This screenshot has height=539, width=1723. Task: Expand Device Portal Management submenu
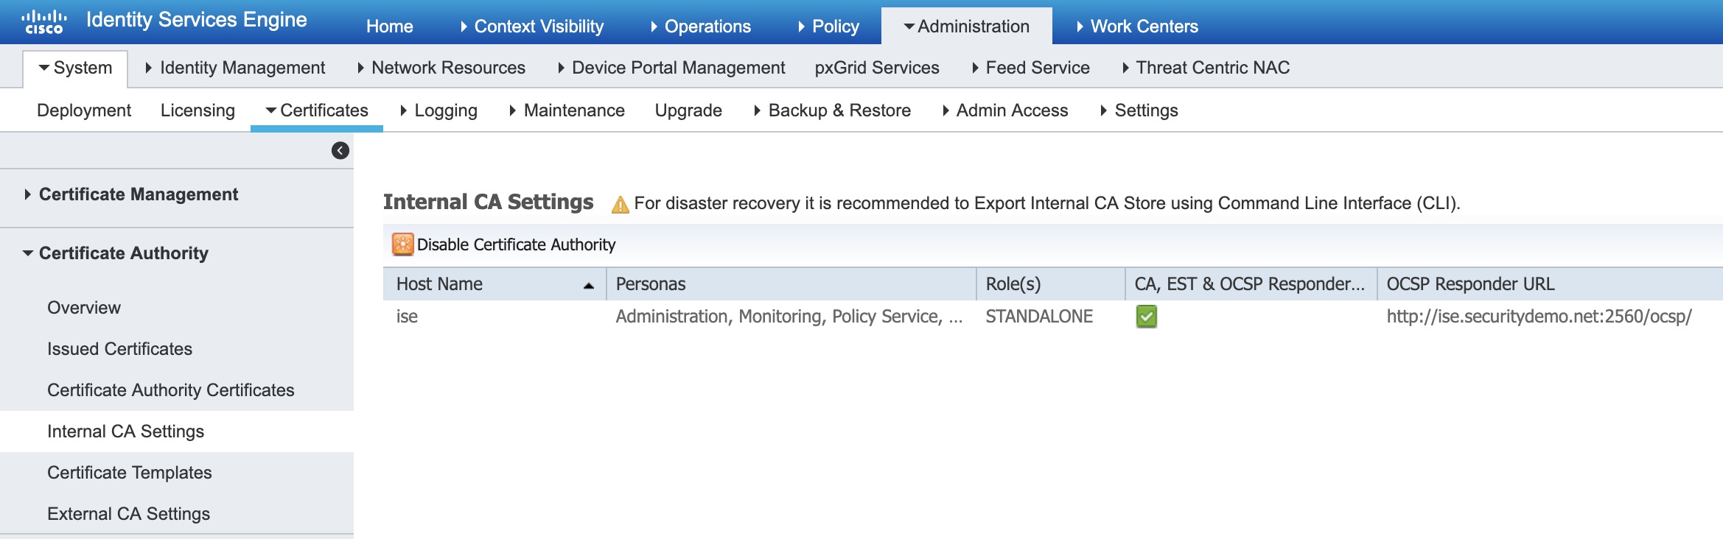click(671, 68)
